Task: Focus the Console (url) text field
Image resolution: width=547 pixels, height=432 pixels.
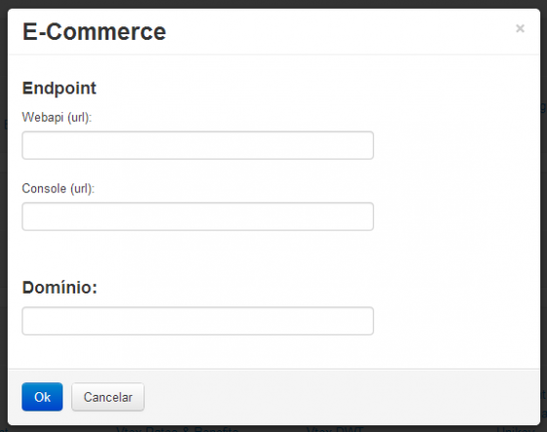Action: (197, 216)
